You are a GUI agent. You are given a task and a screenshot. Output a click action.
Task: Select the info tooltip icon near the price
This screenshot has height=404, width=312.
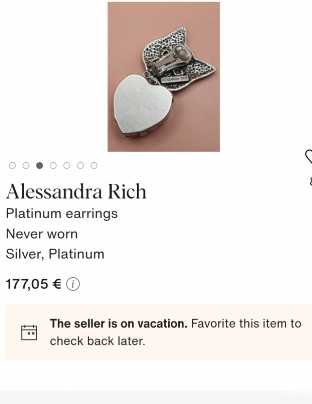73,284
